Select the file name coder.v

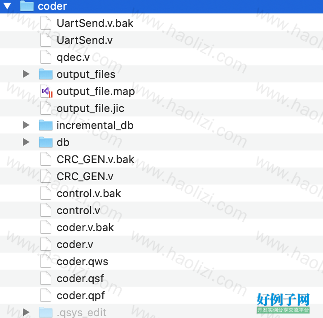[x=75, y=245]
